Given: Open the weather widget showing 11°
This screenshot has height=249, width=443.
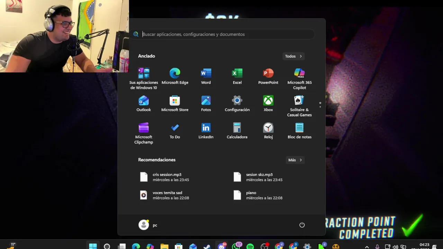Looking at the screenshot, I should pyautogui.click(x=12, y=245).
